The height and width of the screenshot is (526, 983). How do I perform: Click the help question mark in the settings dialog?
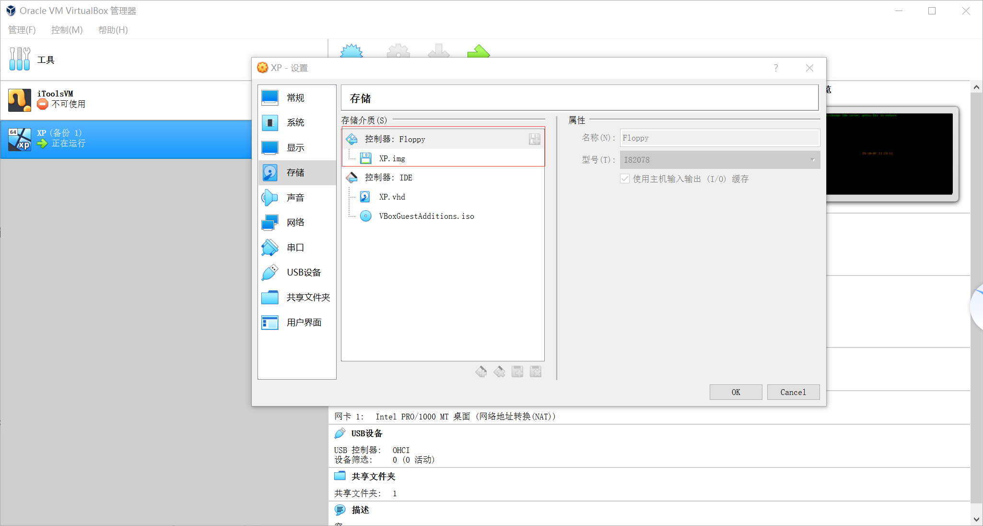[x=776, y=68]
